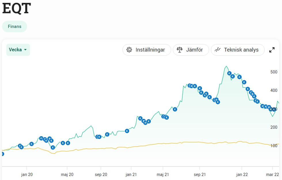
Task: Expand the chart to fullscreen
Action: pyautogui.click(x=272, y=50)
